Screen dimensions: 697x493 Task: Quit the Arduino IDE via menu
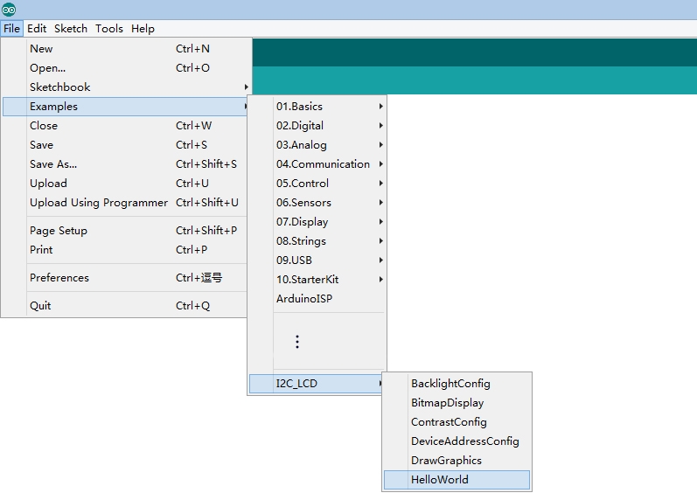click(40, 306)
